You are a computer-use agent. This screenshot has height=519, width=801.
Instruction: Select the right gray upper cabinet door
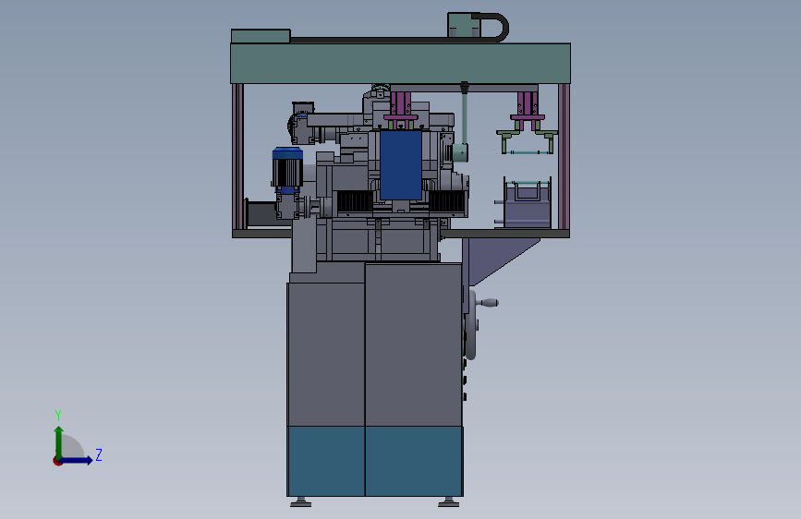click(414, 344)
